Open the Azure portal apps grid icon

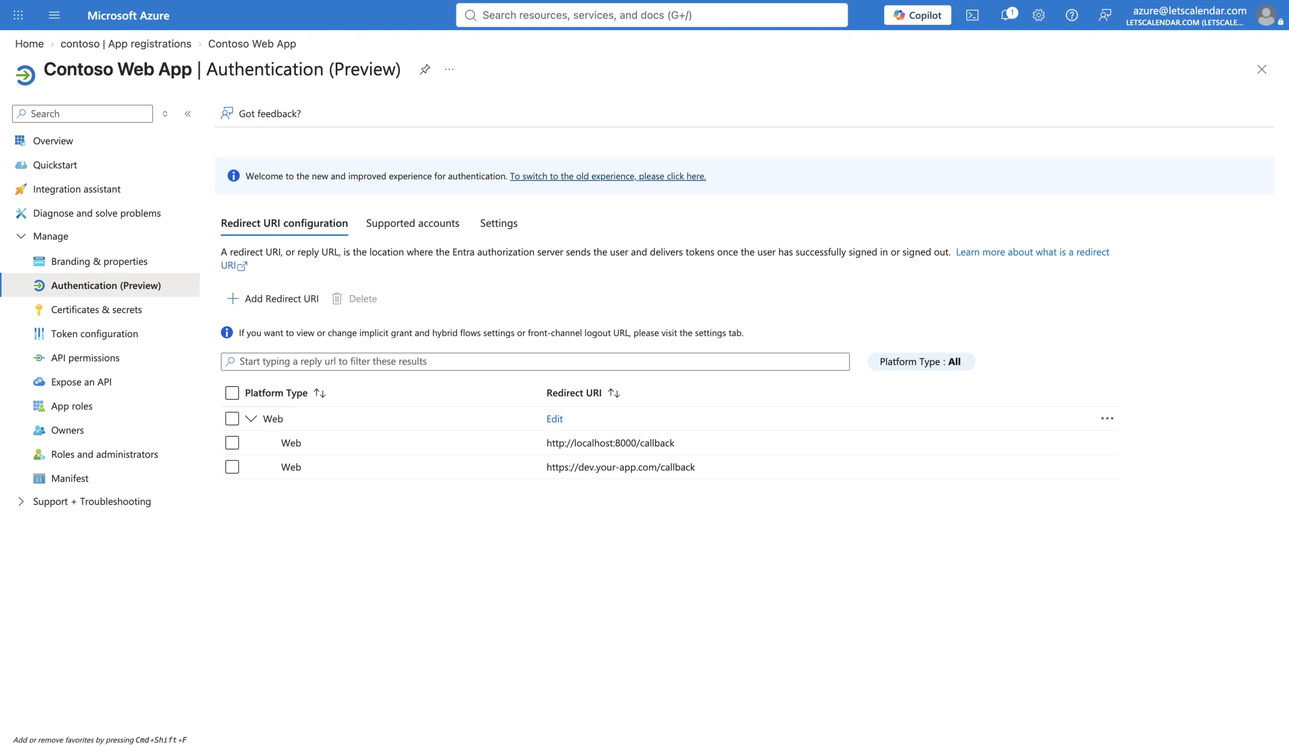click(x=18, y=15)
